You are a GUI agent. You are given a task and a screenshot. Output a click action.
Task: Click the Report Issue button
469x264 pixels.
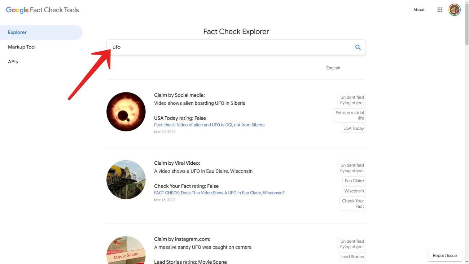point(444,255)
